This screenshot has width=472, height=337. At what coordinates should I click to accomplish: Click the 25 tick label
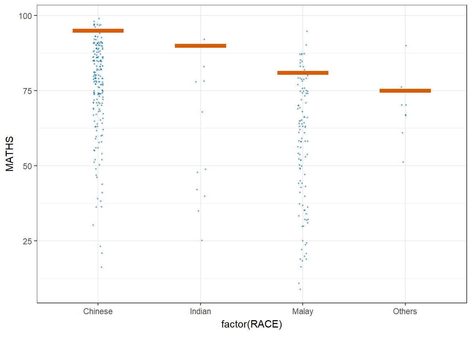click(x=27, y=241)
